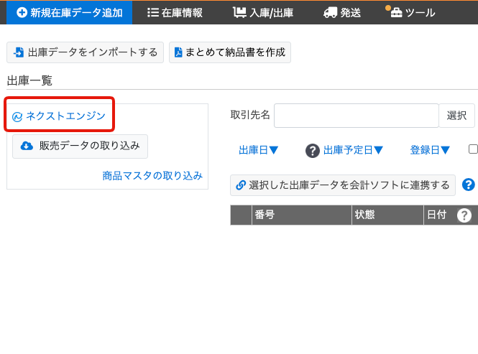Open the 発送 menu
The width and height of the screenshot is (478, 354).
click(342, 12)
